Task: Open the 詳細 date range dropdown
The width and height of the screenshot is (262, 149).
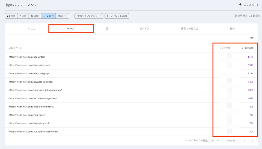Action: 62,16
